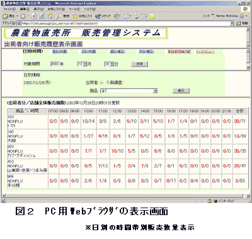Click the Edit page toolbar icon
This screenshot has height=239, width=252.
[144, 16]
